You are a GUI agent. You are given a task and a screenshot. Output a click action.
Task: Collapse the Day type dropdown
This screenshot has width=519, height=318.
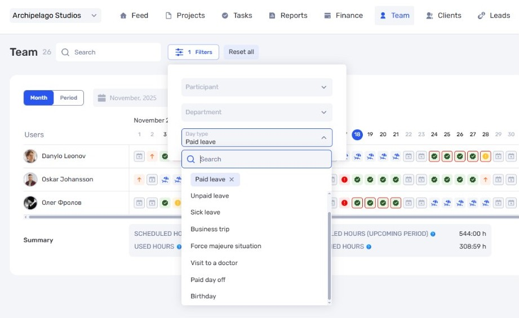tap(324, 137)
